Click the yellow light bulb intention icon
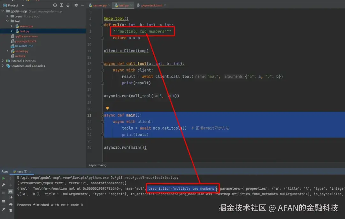The width and height of the screenshot is (345, 219). [x=107, y=108]
